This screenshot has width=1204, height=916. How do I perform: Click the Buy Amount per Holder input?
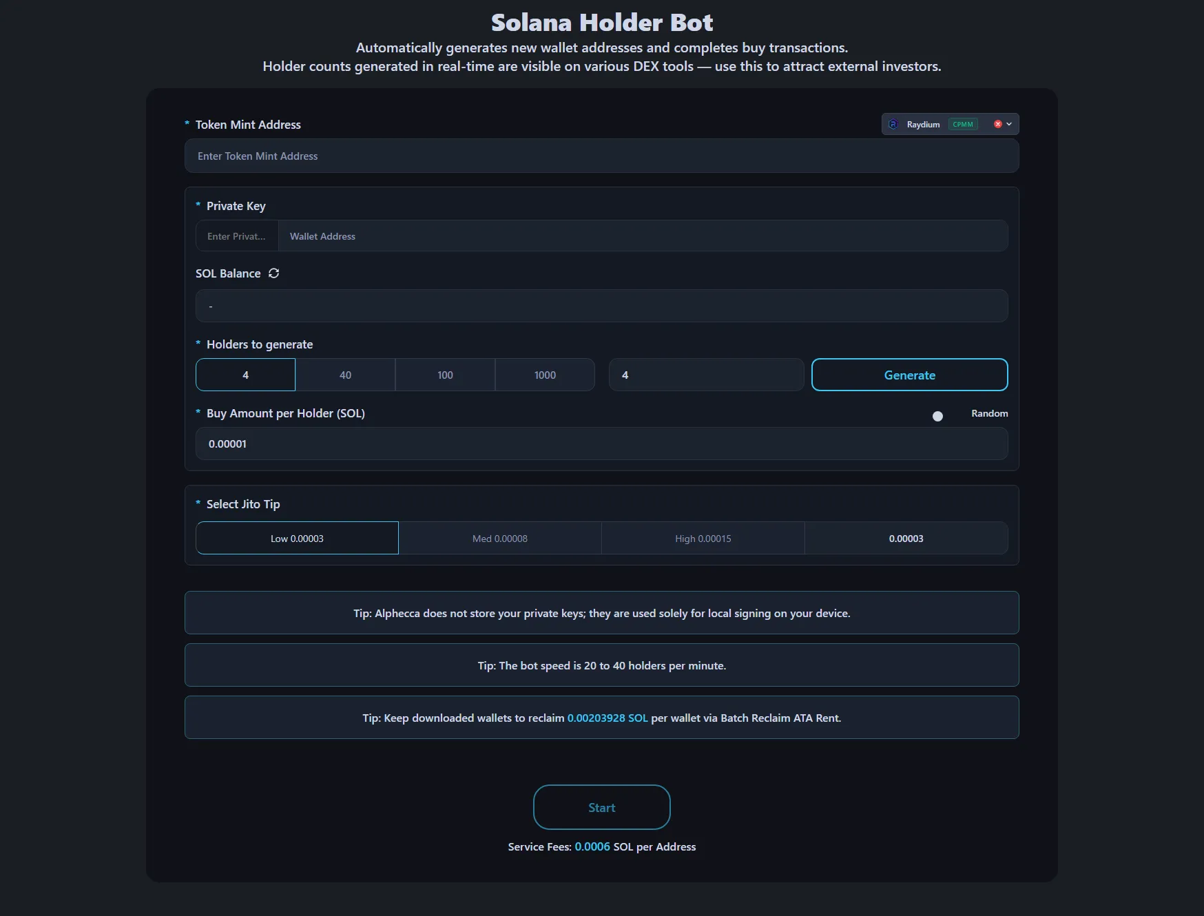tap(601, 444)
